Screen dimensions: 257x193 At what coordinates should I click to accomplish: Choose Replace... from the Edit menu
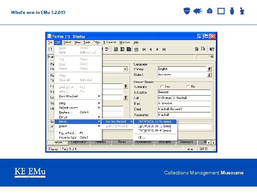(x=78, y=112)
